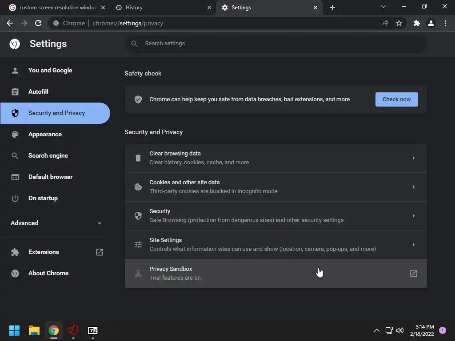Click the Check now button
Viewport: 455px width, 341px height.
pos(396,99)
